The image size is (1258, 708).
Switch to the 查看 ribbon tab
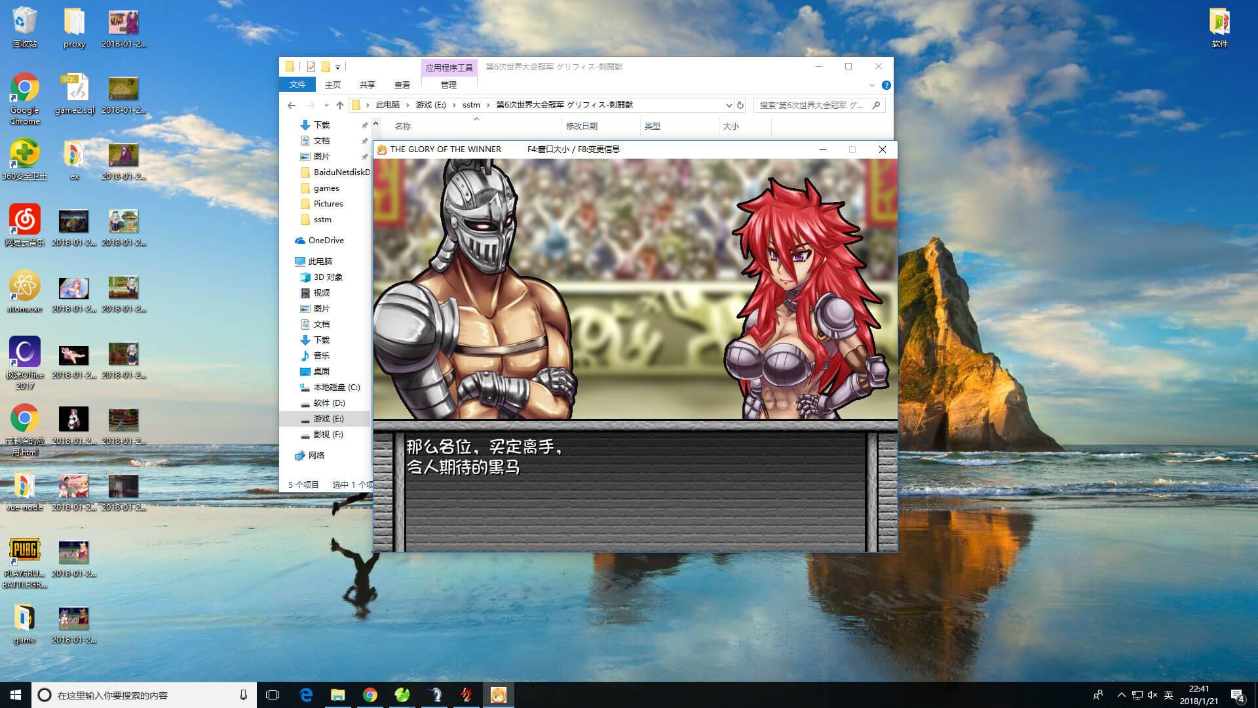click(x=402, y=85)
